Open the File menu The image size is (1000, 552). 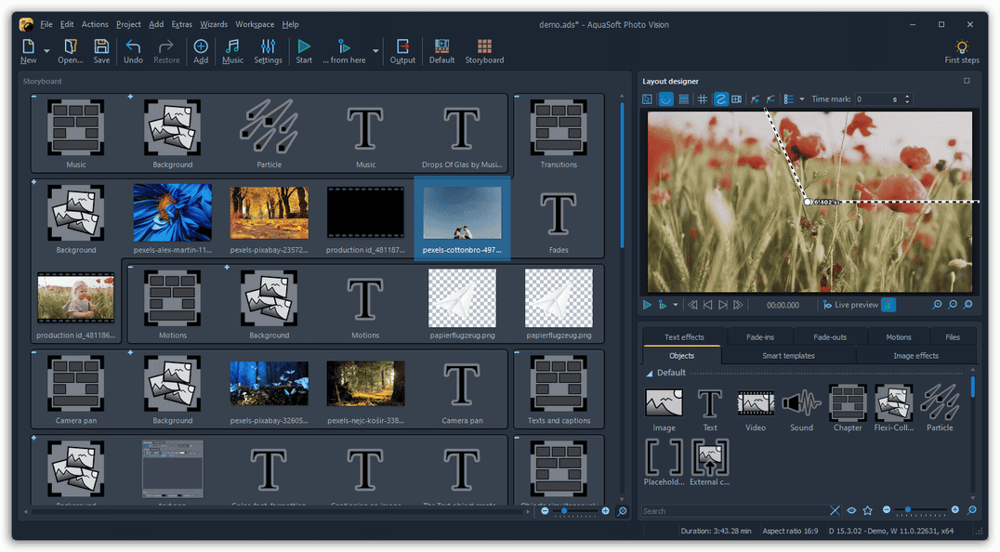pos(46,24)
